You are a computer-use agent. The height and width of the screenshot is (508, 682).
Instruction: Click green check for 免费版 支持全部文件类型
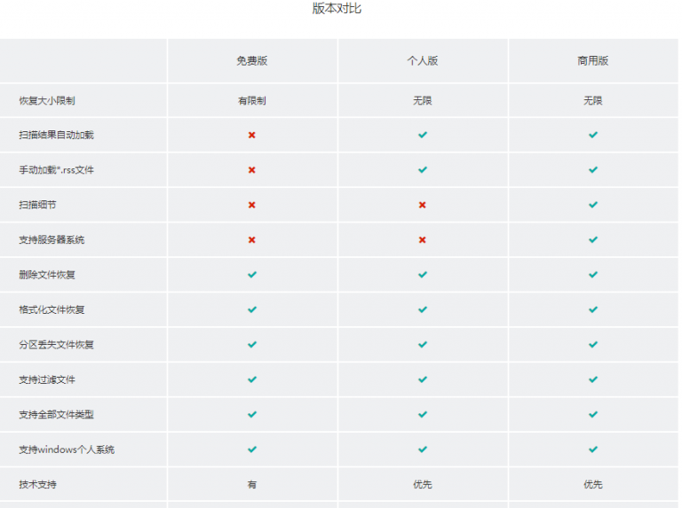(x=251, y=414)
